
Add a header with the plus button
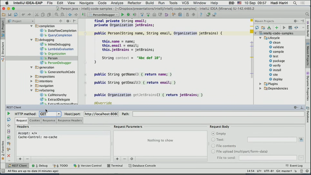tap(20, 159)
